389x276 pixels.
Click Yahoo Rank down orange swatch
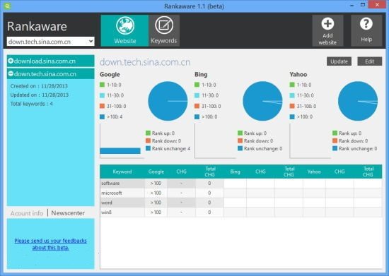[x=335, y=140]
